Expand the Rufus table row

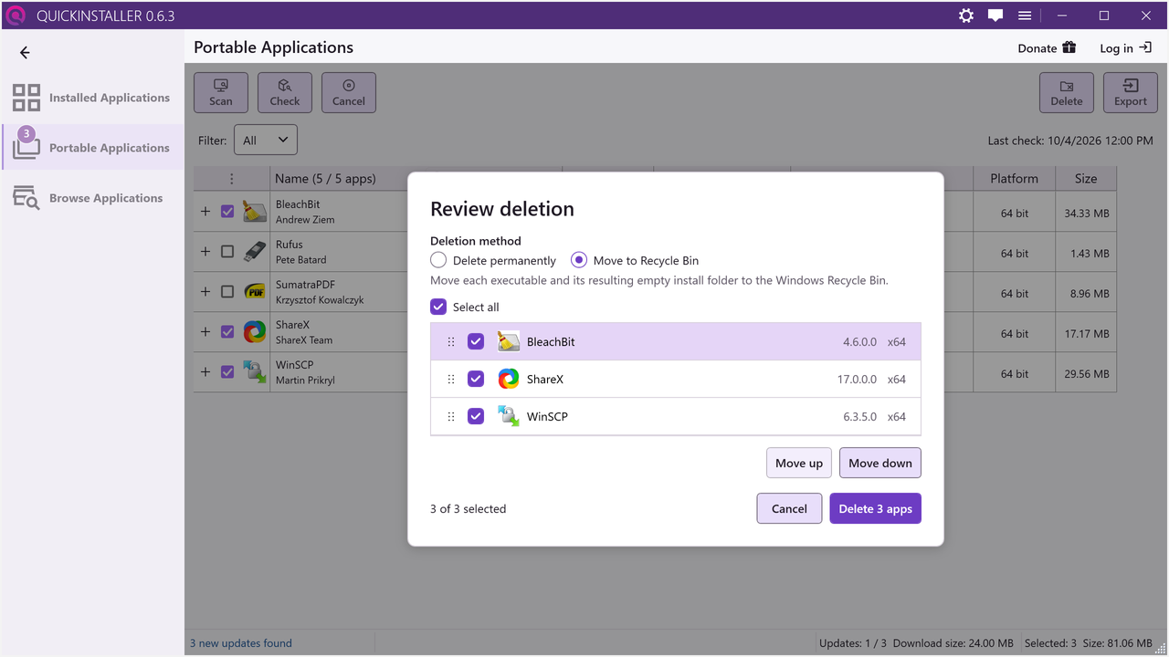pyautogui.click(x=205, y=252)
